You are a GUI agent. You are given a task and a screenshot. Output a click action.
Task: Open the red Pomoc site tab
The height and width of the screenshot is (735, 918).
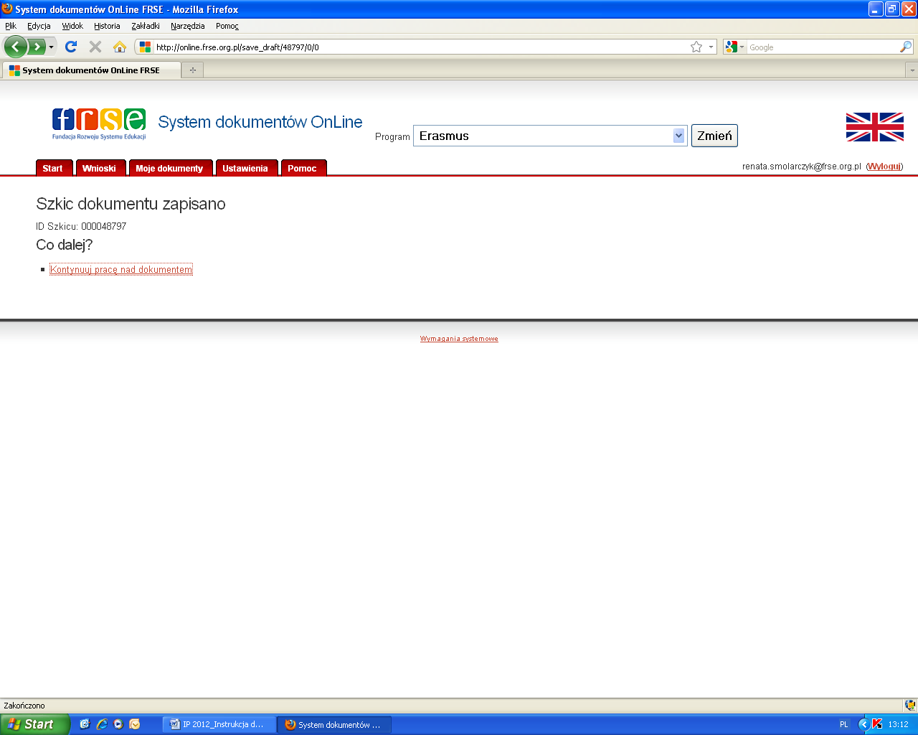pos(303,168)
